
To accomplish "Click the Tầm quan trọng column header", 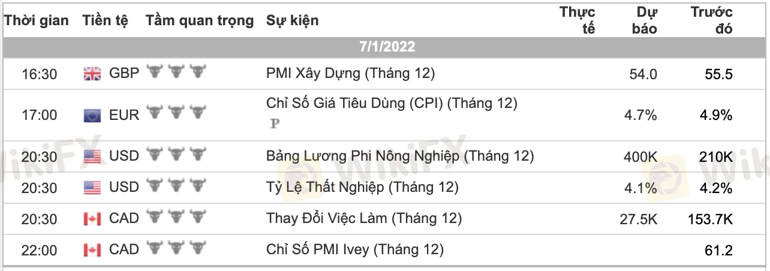I will click(x=200, y=20).
